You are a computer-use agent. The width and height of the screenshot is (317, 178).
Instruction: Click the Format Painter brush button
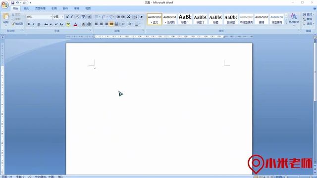tap(17, 24)
